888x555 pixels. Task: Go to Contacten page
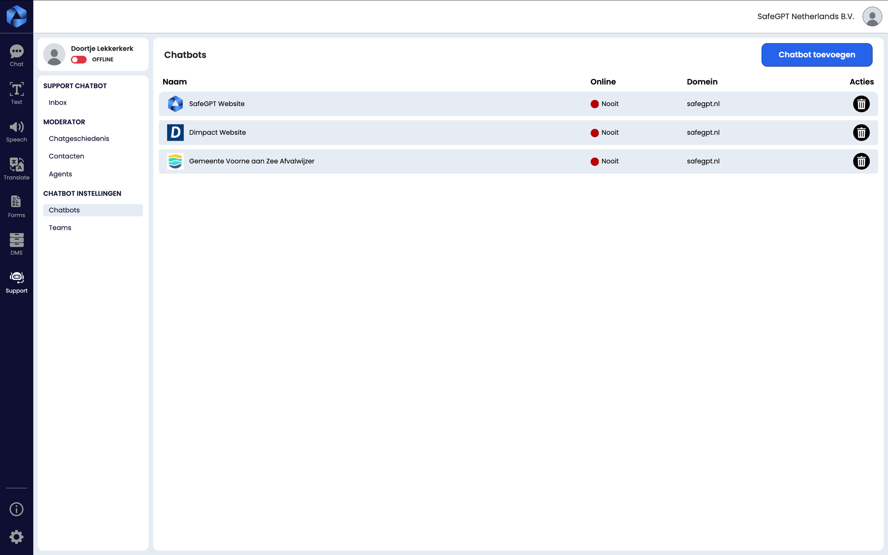click(66, 156)
